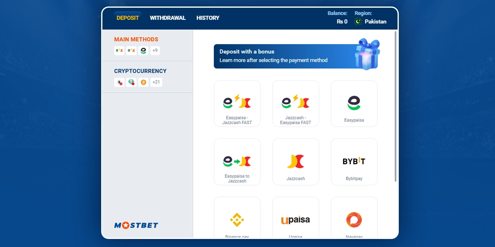Click the Pakistan flag region icon
This screenshot has height=247, width=495.
pos(358,22)
